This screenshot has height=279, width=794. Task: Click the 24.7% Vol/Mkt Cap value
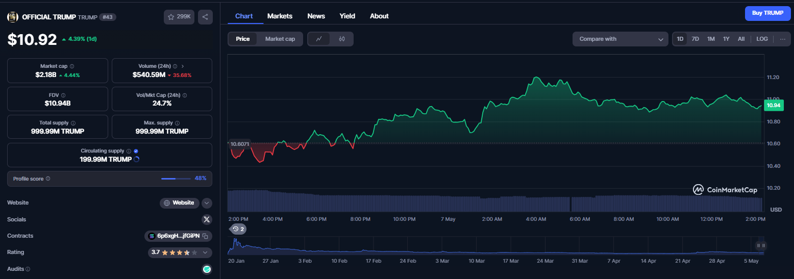(162, 103)
